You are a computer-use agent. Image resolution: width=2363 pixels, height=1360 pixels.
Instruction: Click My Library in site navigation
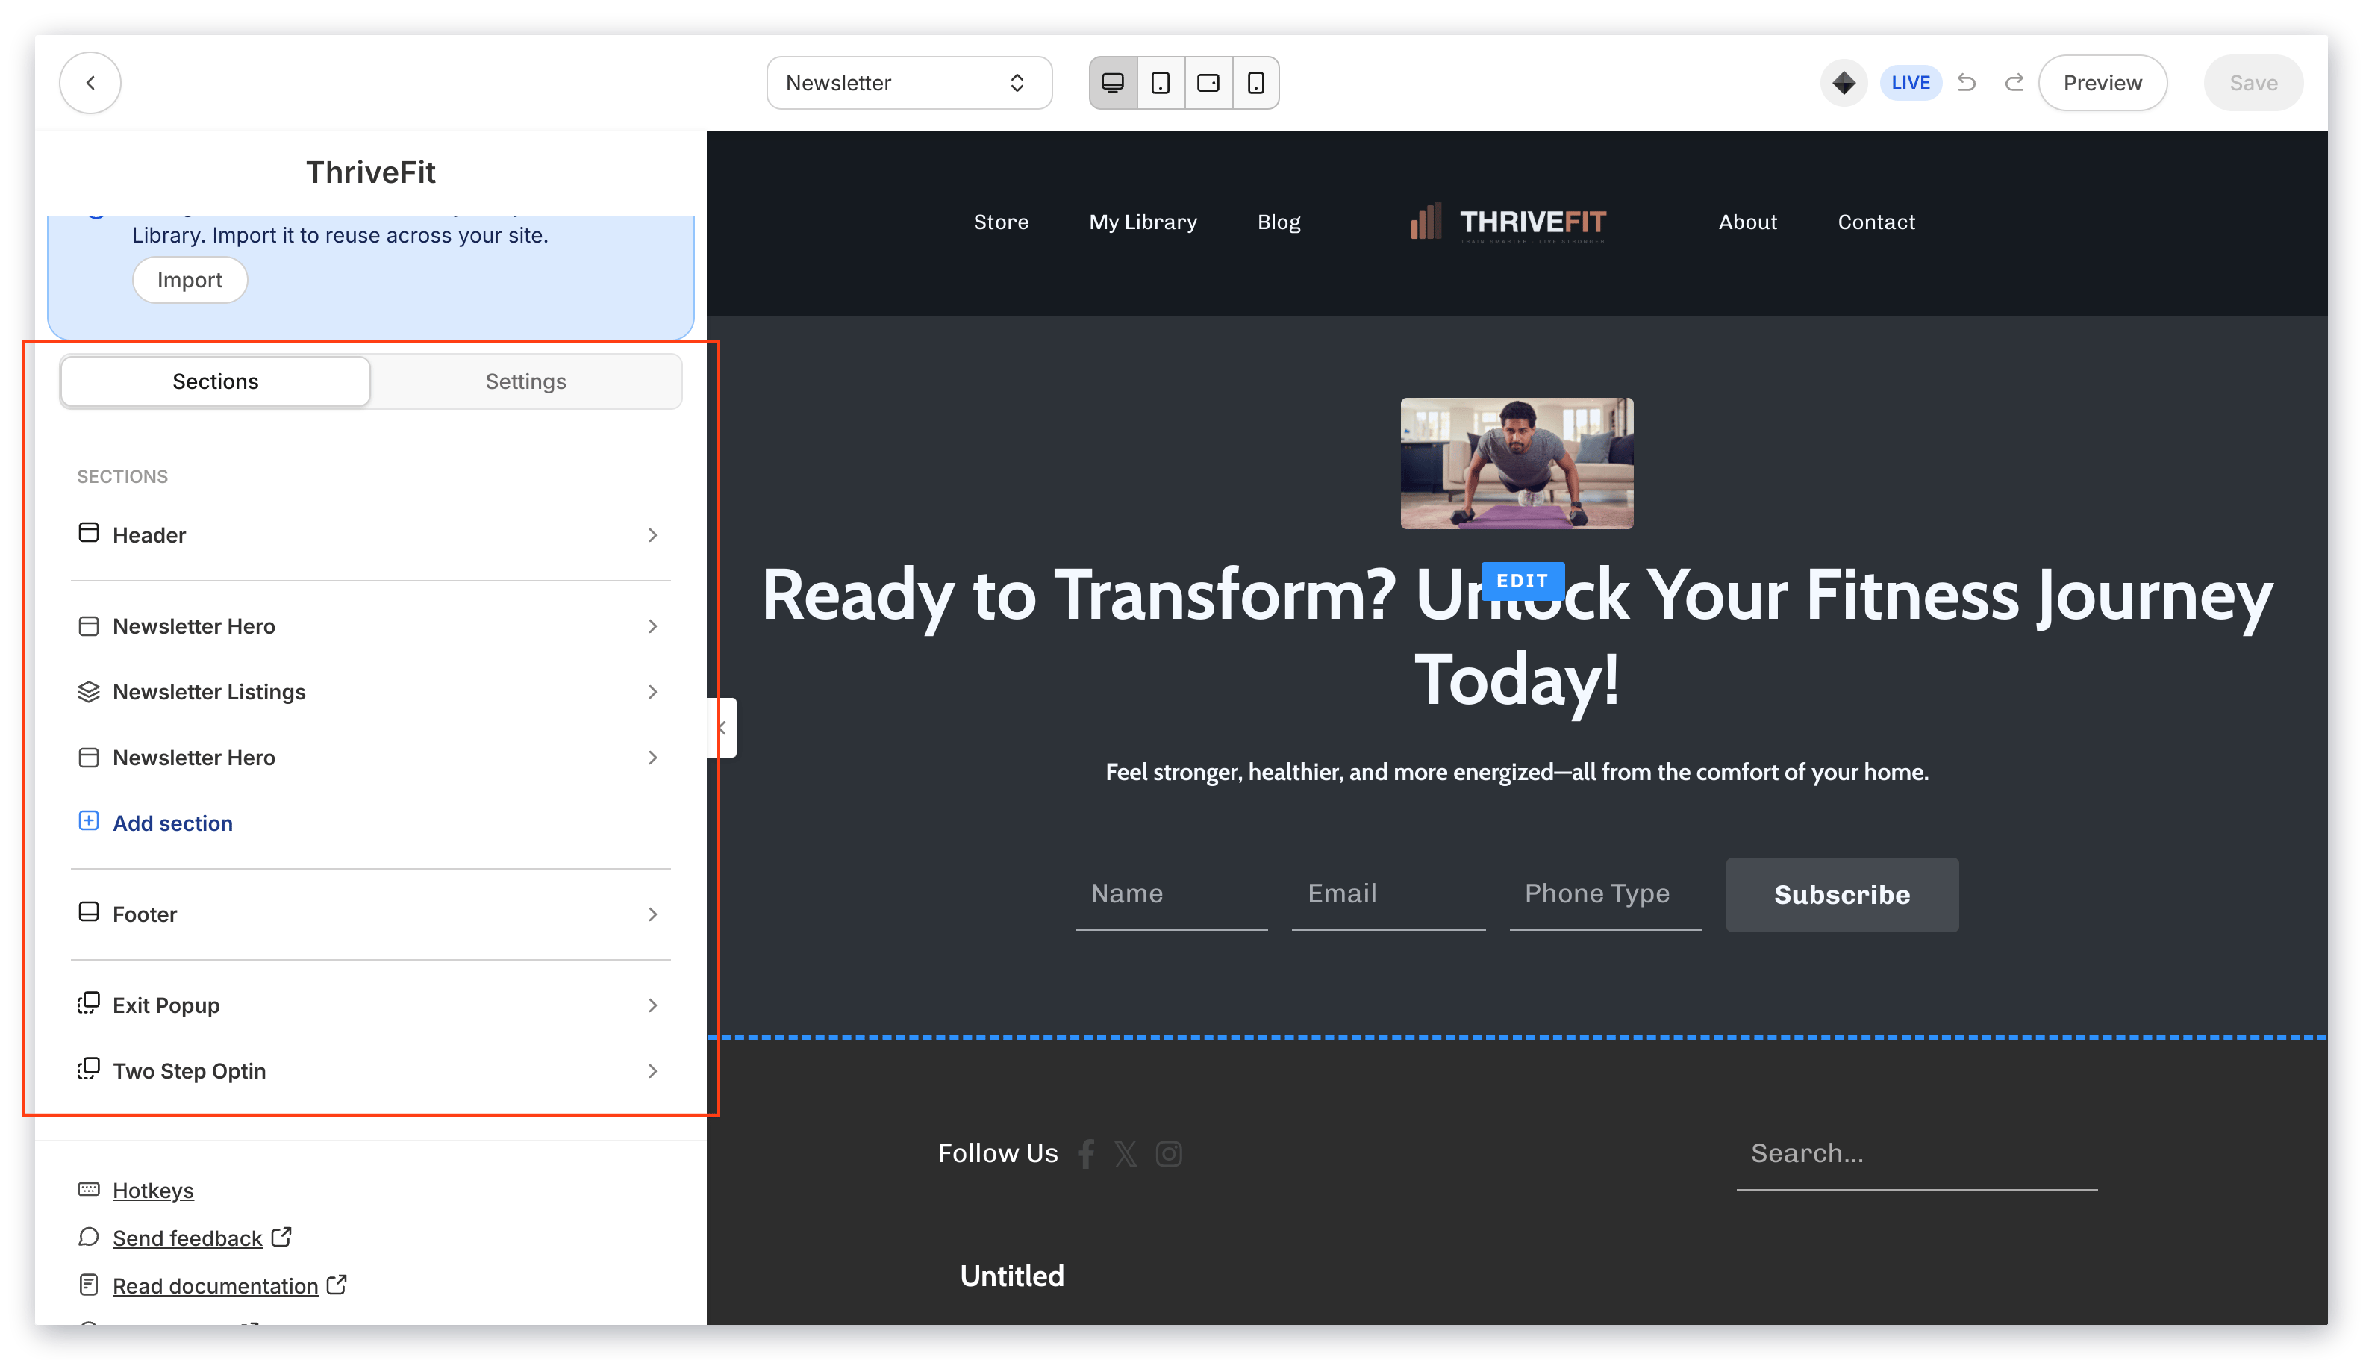click(x=1142, y=222)
